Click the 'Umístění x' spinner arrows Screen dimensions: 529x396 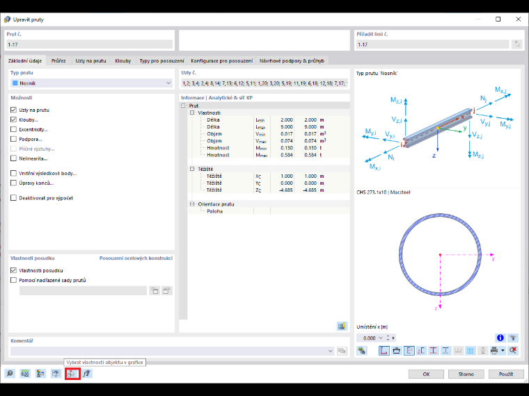pos(388,338)
